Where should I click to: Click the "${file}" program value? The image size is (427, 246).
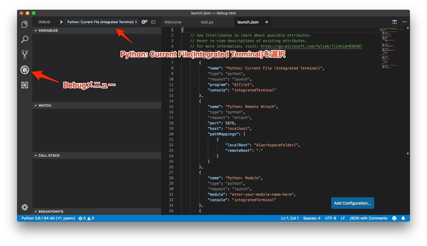(x=241, y=84)
